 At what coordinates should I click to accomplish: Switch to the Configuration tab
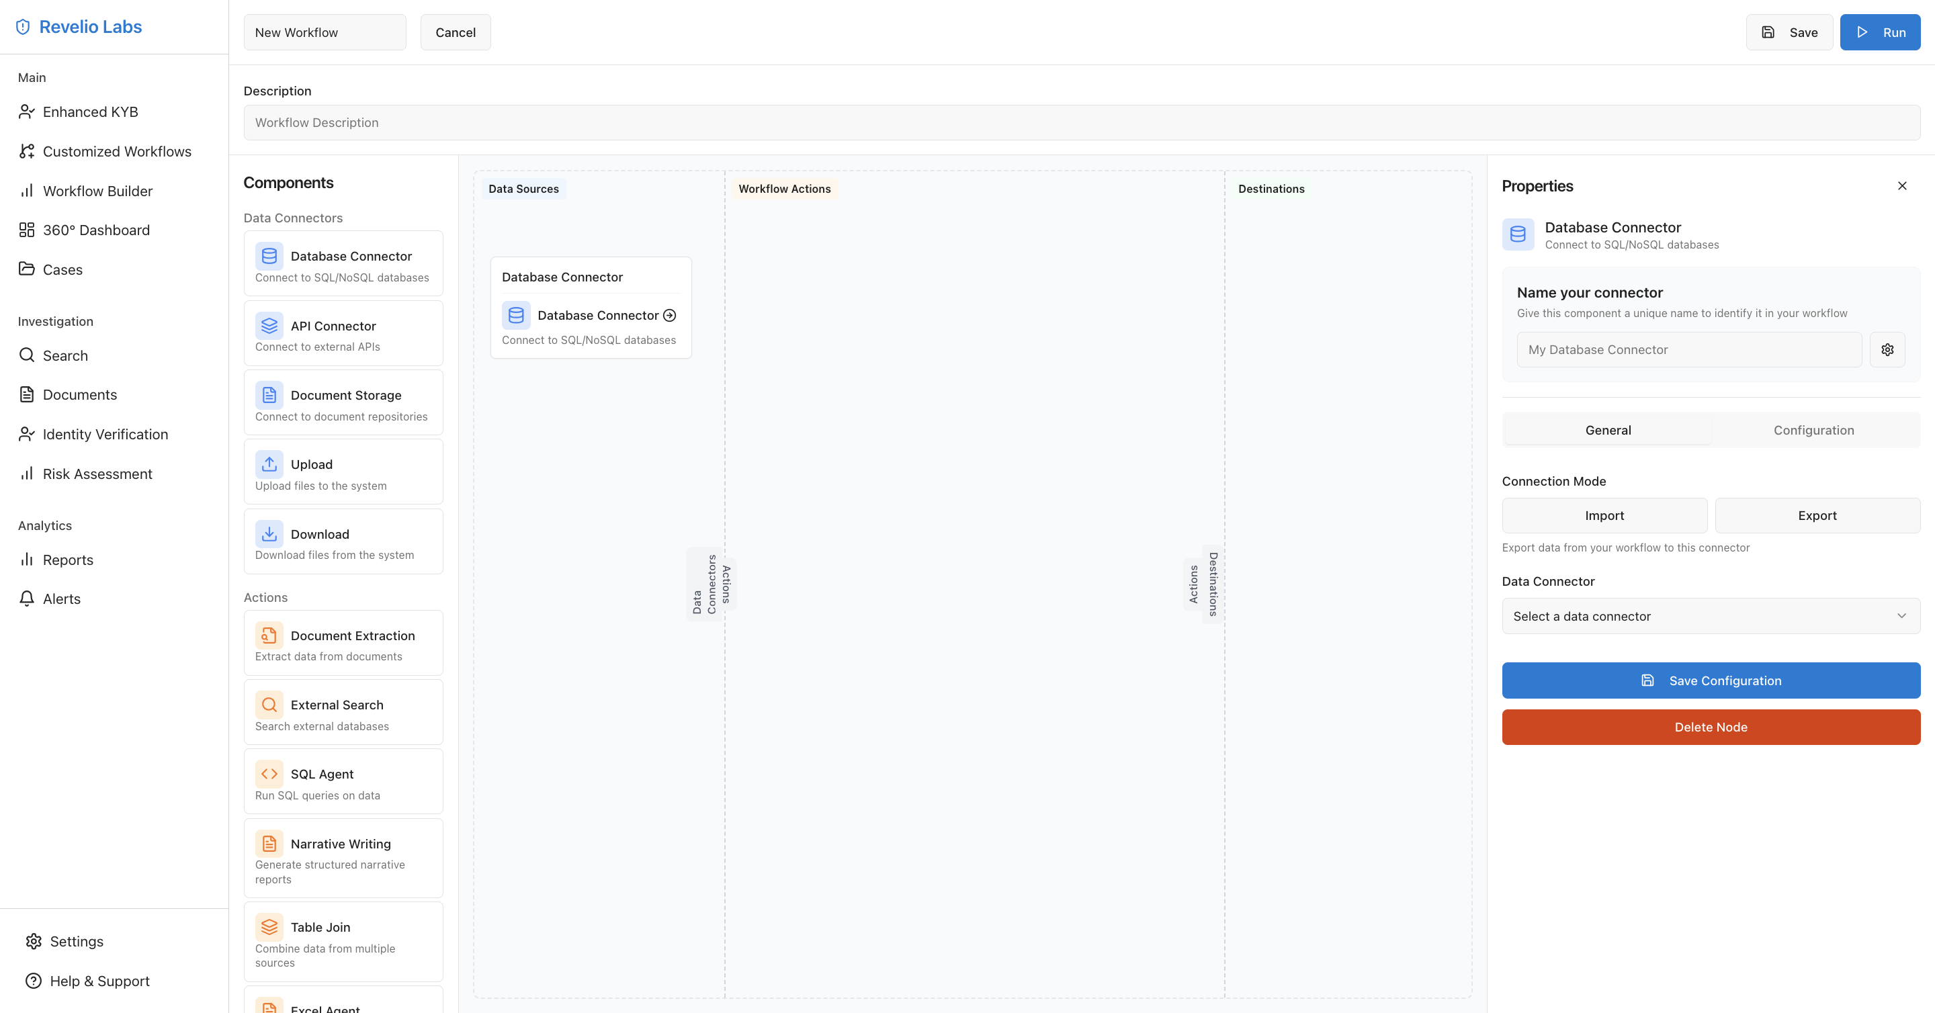pyautogui.click(x=1813, y=431)
